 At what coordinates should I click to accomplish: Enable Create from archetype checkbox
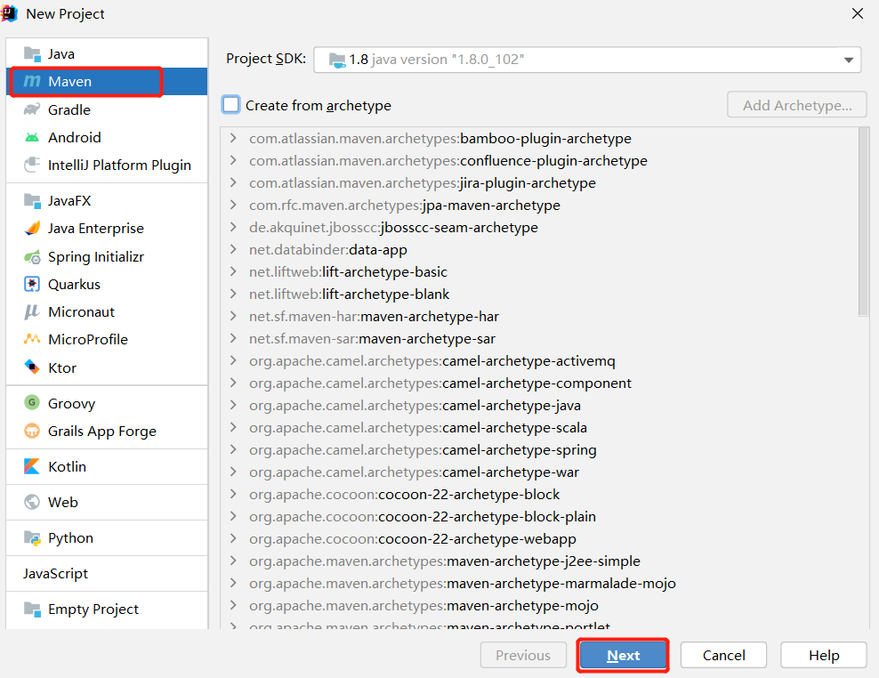[x=231, y=105]
